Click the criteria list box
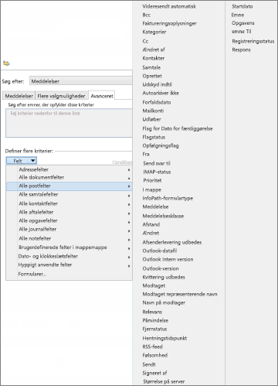Image resolution: width=278 pixels, height=386 pixels. pyautogui.click(x=69, y=123)
